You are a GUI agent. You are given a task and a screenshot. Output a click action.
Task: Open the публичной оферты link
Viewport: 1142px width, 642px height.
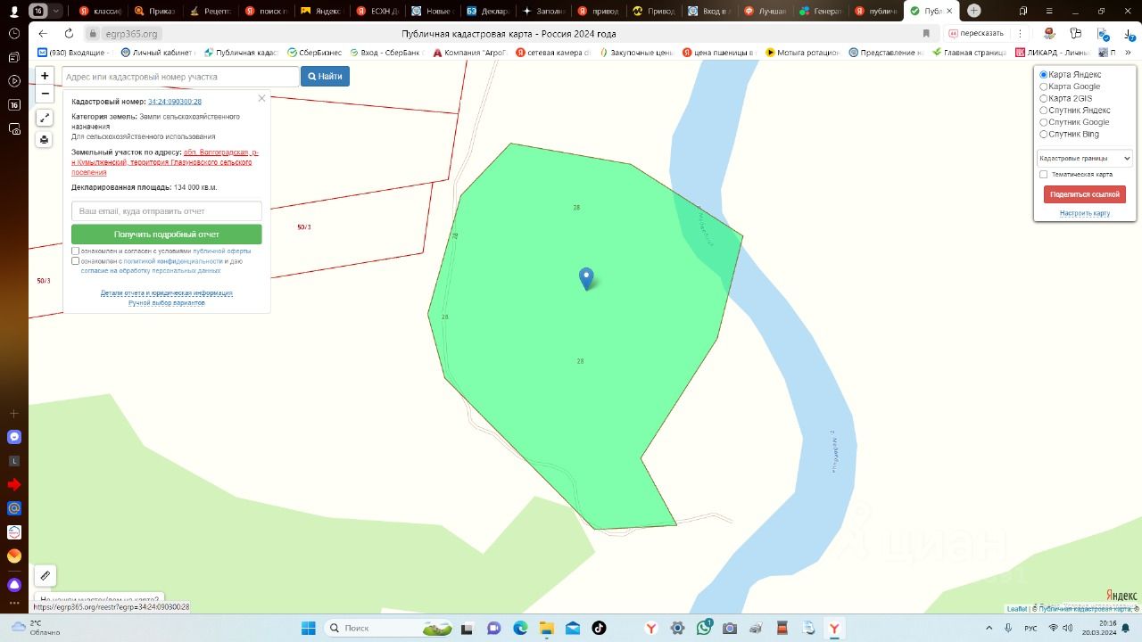(x=222, y=251)
